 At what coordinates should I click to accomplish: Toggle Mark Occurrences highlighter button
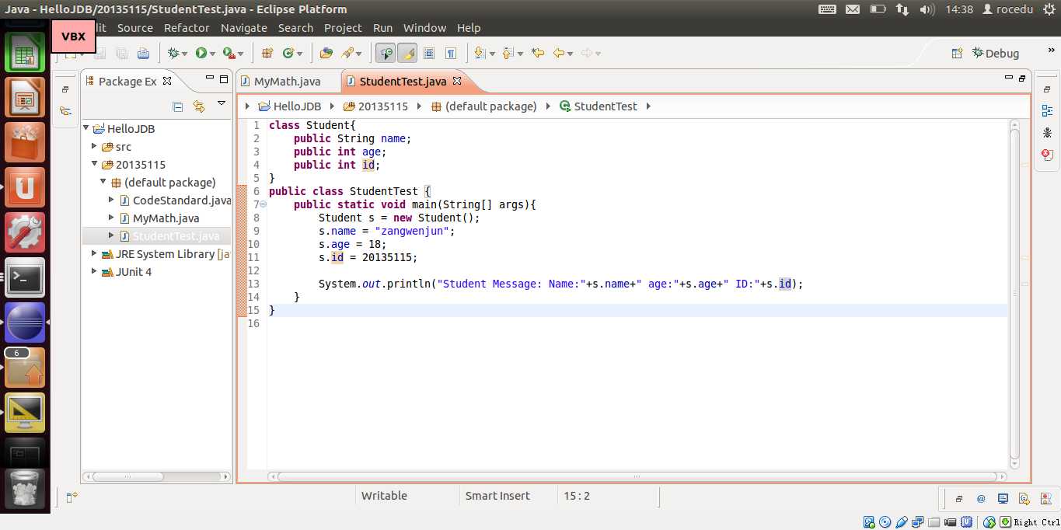point(407,53)
